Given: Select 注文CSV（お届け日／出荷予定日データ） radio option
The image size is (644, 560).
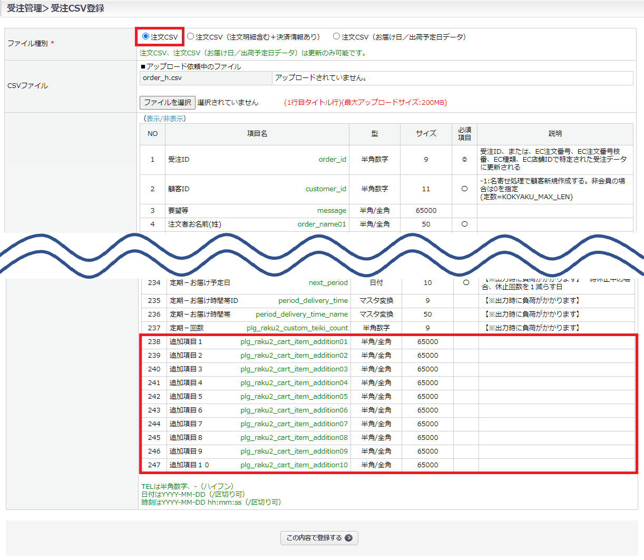Looking at the screenshot, I should (336, 36).
